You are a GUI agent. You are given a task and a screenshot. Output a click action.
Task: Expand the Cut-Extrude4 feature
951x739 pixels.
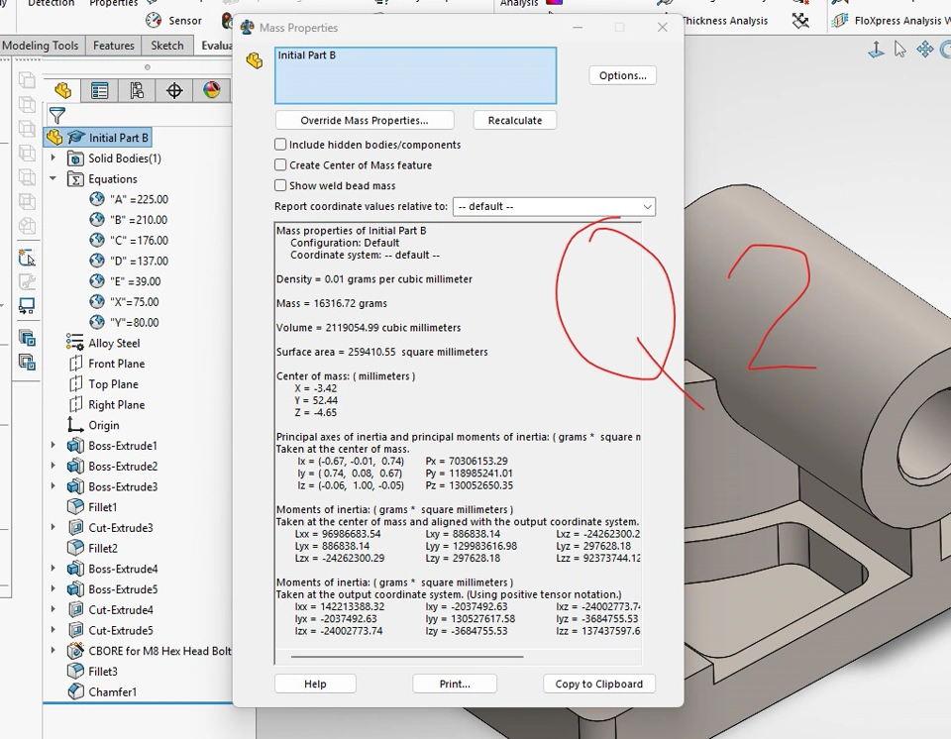[53, 609]
